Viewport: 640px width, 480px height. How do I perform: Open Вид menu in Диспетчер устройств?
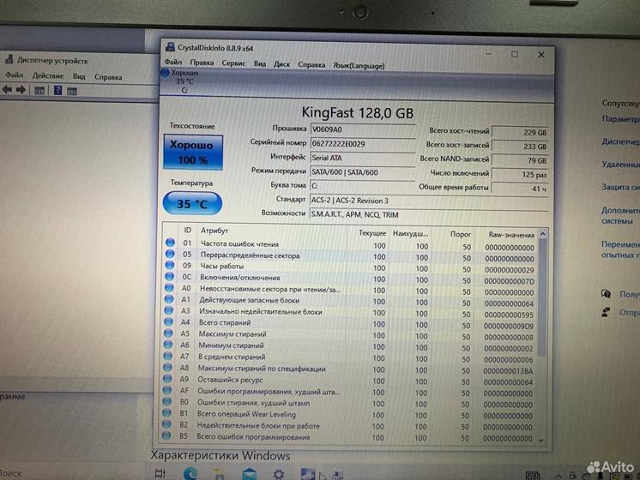coord(79,76)
